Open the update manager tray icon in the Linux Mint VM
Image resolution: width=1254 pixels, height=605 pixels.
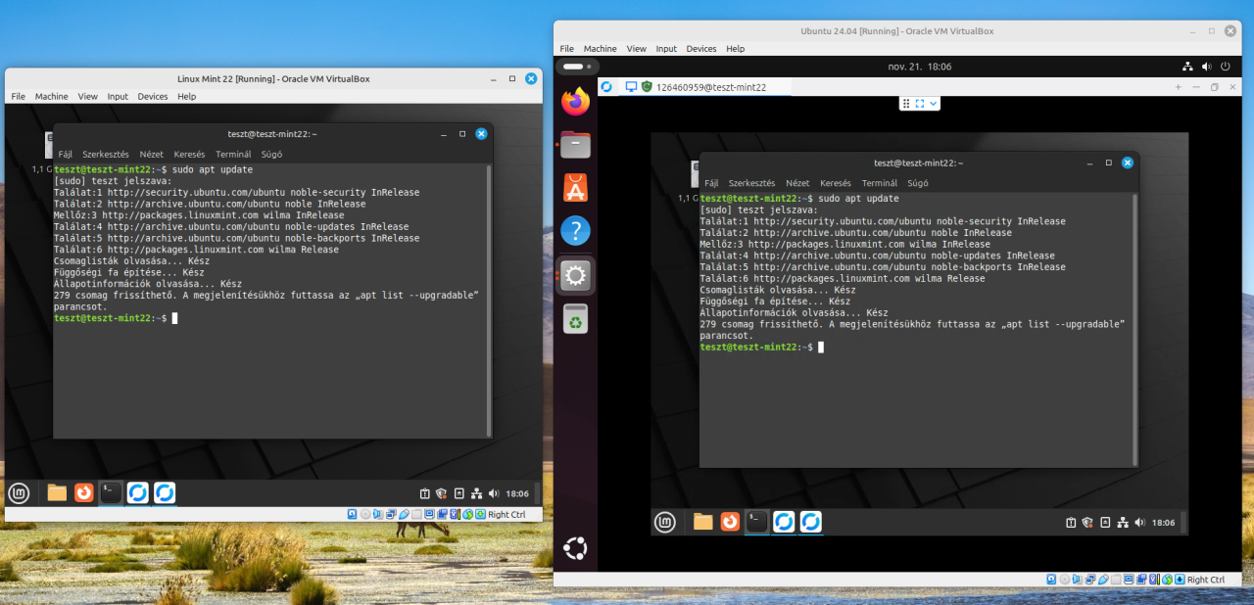click(x=425, y=493)
